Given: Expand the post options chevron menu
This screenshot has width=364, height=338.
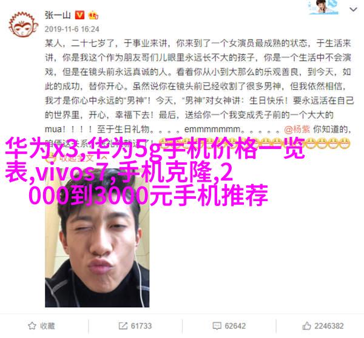Looking at the screenshot, I should (x=353, y=10).
